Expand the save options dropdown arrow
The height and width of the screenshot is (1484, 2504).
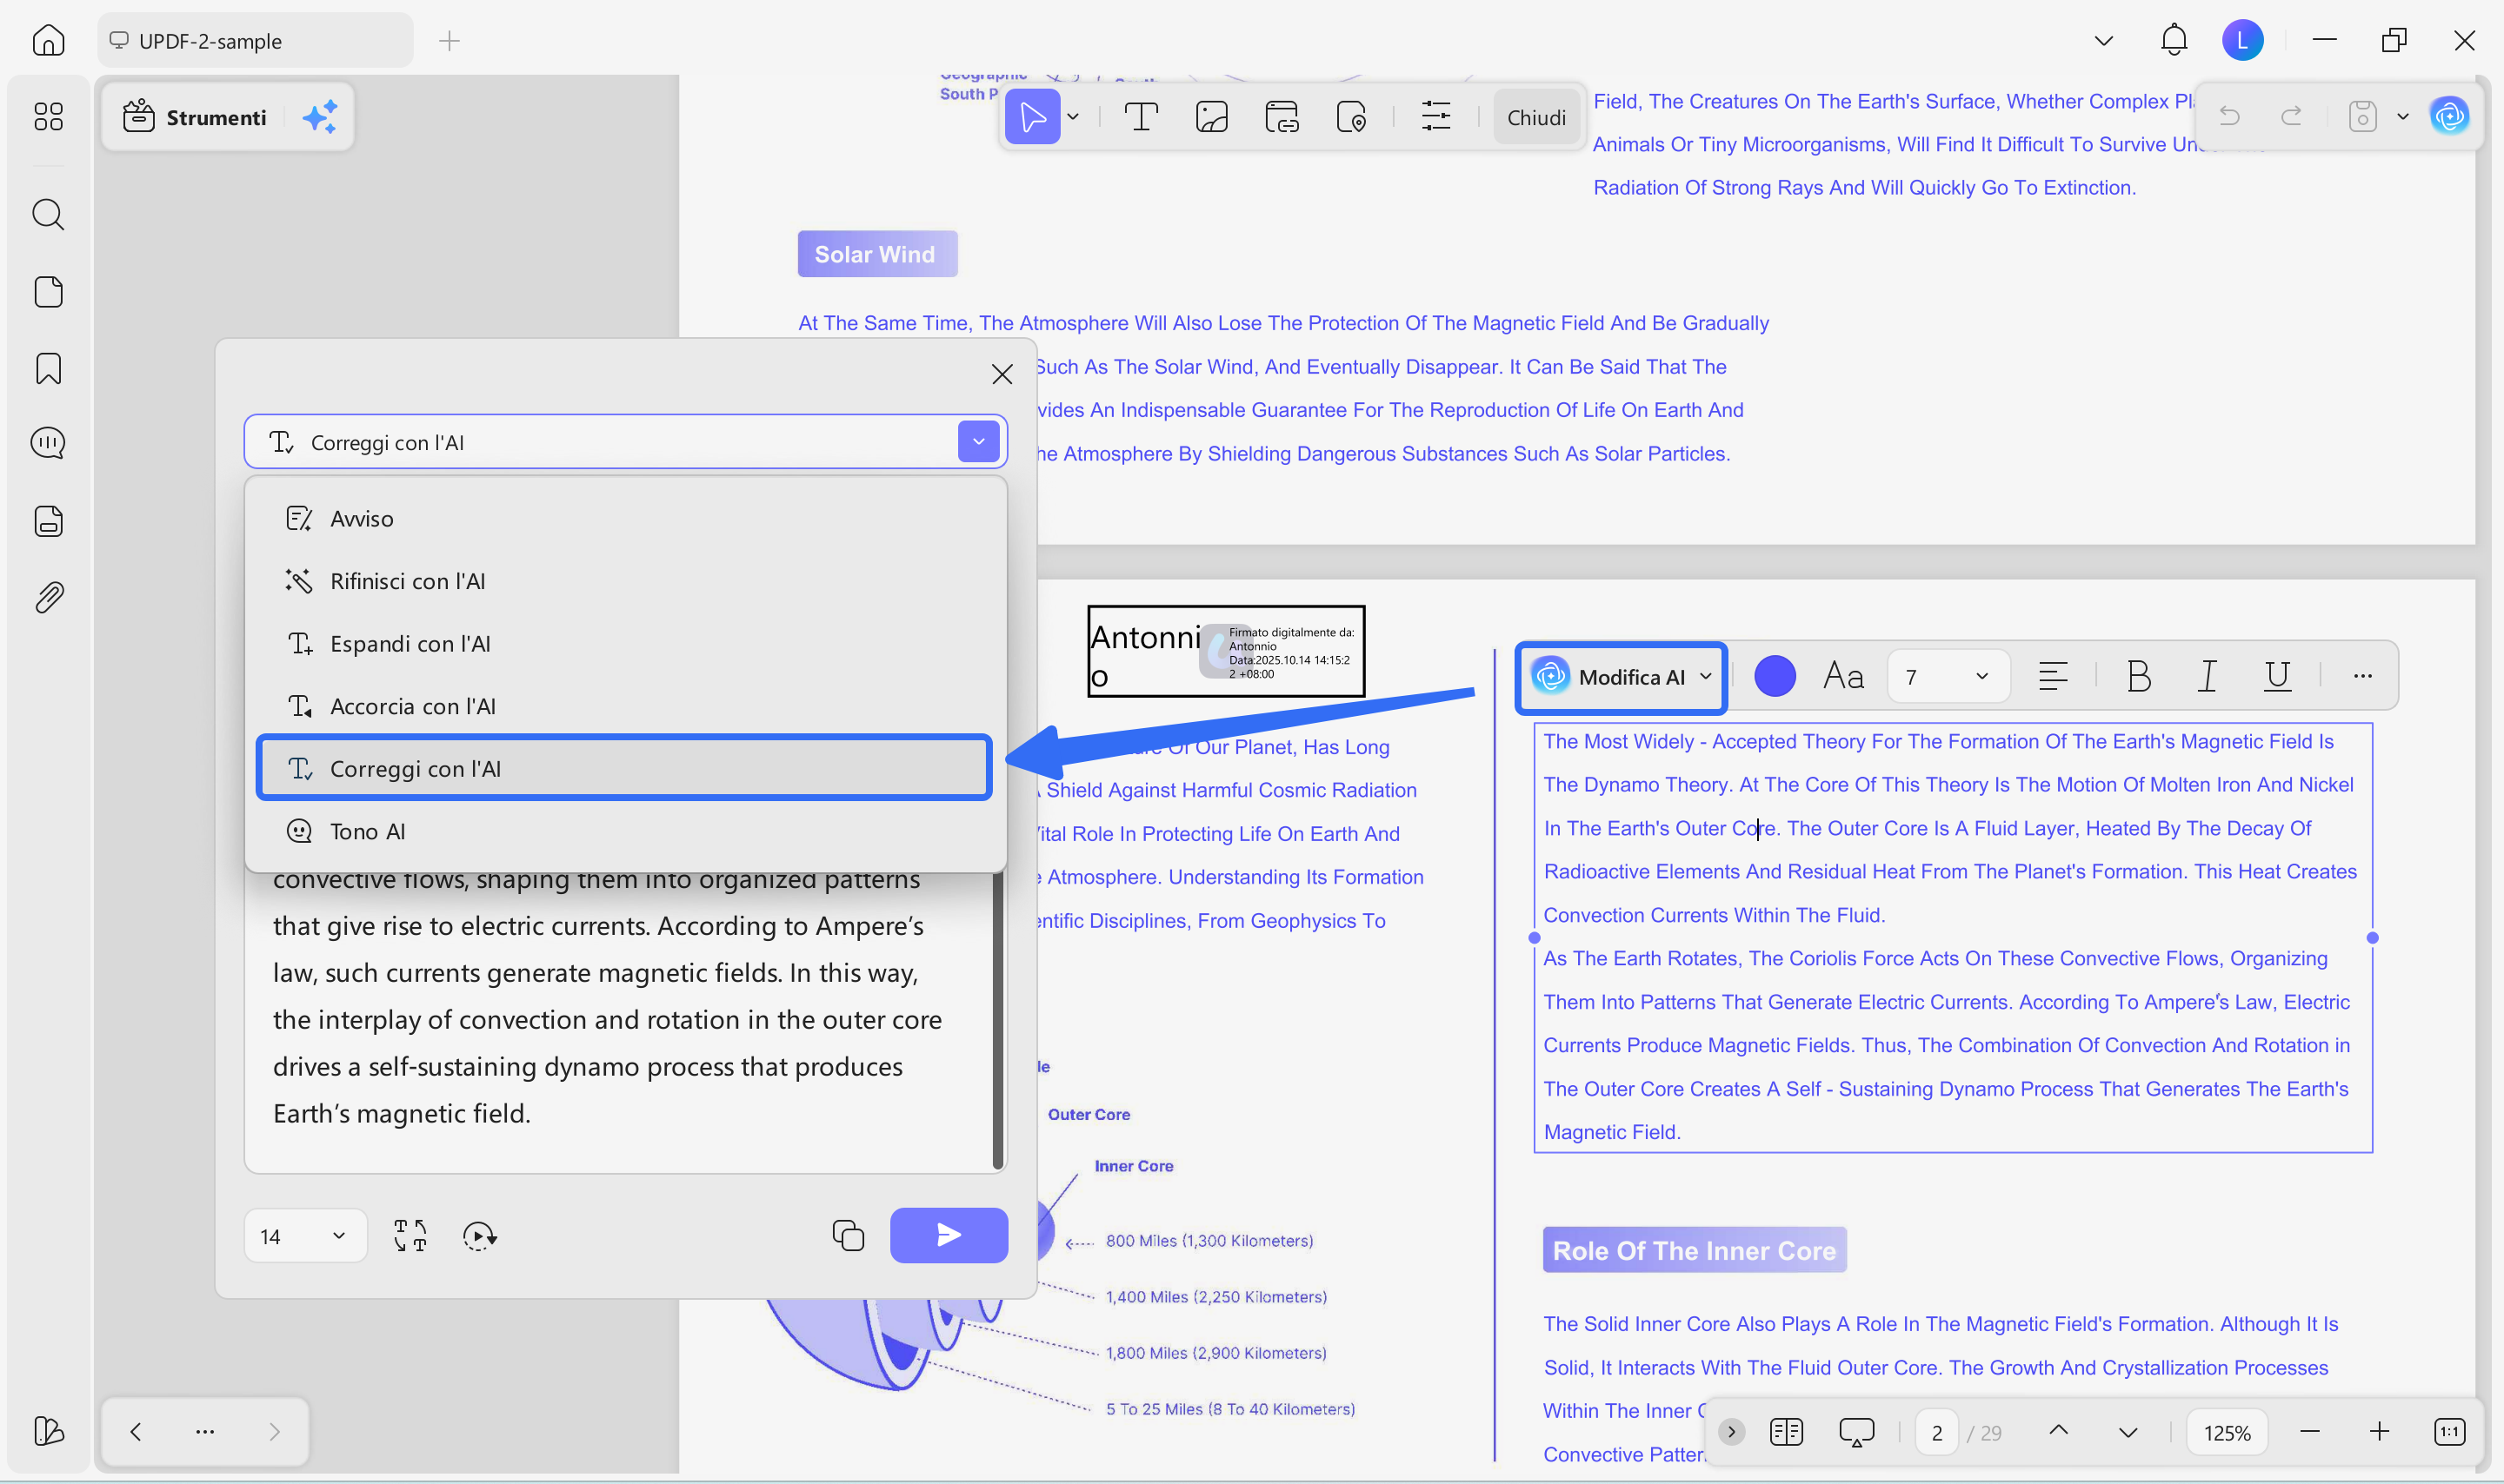coord(2402,116)
